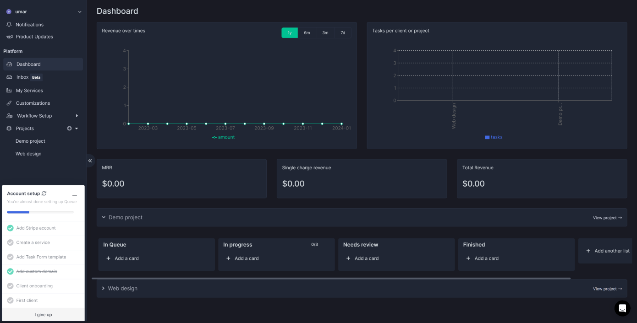
Task: Toggle the First client checkmark
Action: (10, 301)
